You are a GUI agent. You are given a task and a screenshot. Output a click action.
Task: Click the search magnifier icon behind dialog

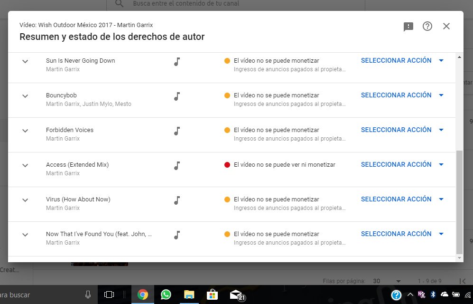coord(119,3)
